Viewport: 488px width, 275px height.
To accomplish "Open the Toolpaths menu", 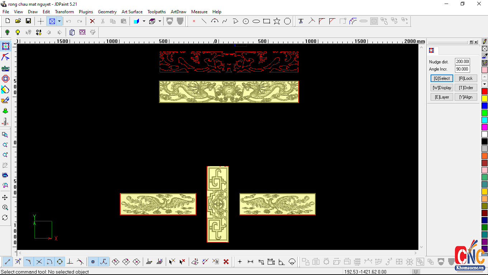I will click(156, 12).
